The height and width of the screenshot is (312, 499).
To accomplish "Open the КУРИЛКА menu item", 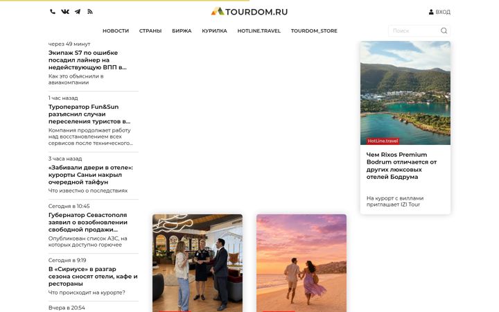I will pos(214,31).
